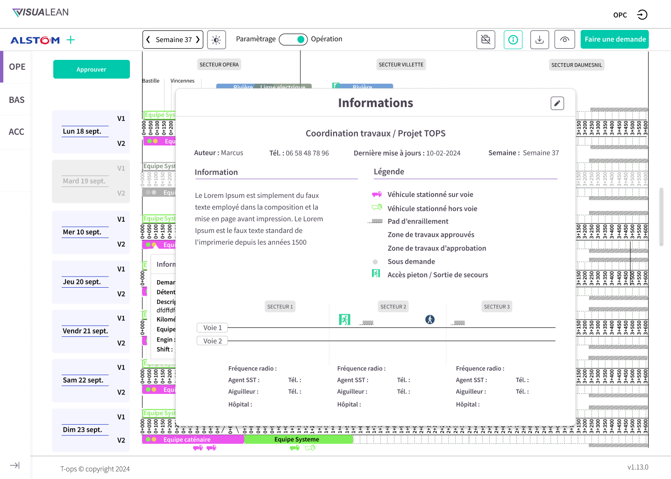Click Equipe caténaire bar on Dim 23 row

(193, 440)
